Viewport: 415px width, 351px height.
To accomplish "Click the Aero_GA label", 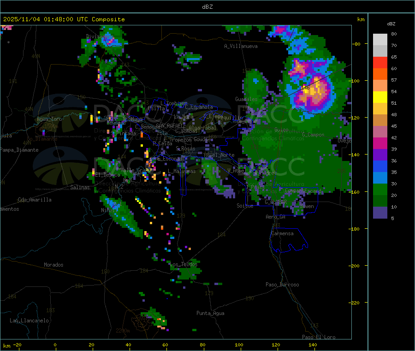I will point(276,217).
